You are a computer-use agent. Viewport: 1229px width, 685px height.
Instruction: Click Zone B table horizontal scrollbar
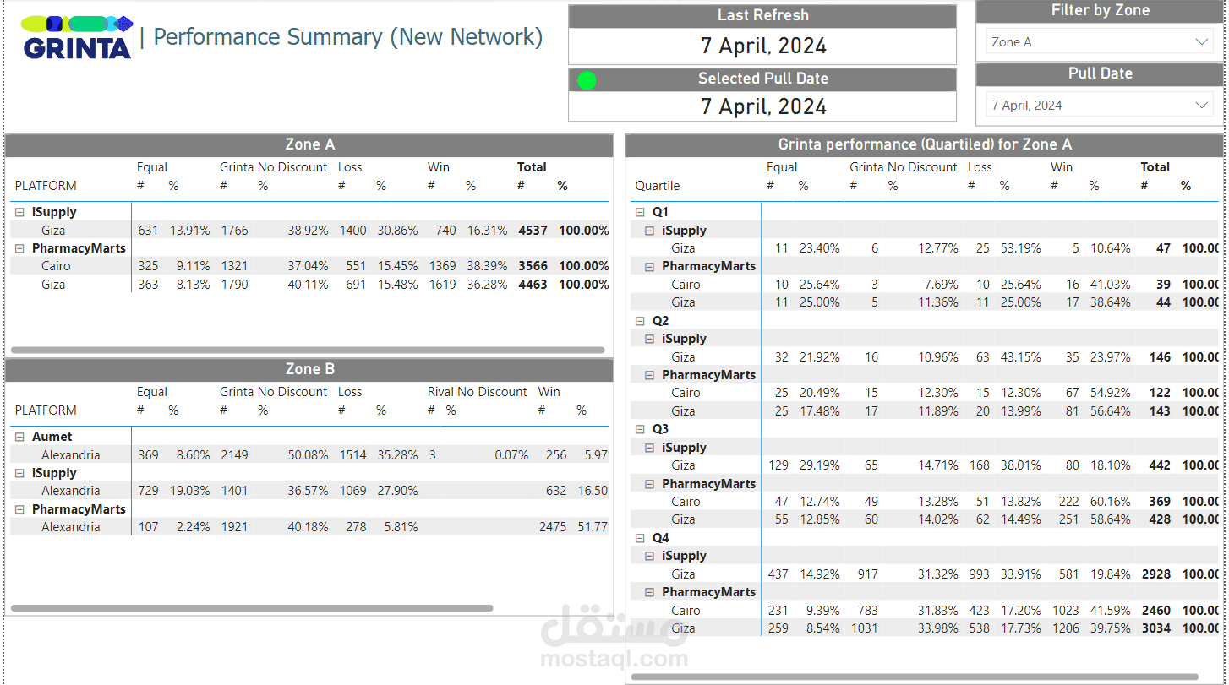coord(252,608)
